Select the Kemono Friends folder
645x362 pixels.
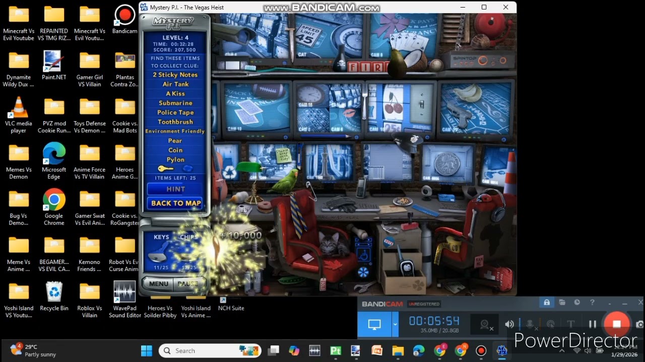pyautogui.click(x=89, y=253)
